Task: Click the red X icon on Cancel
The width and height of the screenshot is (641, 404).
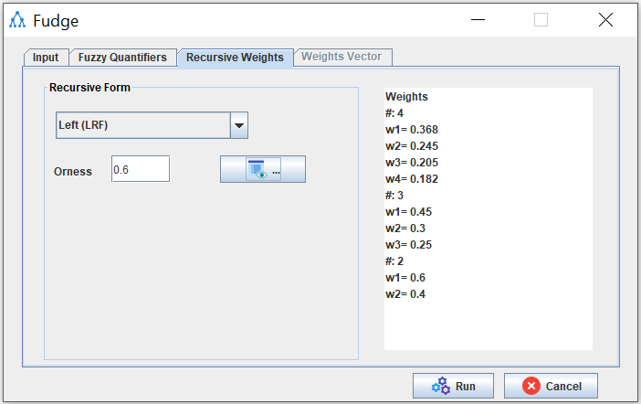Action: [531, 386]
